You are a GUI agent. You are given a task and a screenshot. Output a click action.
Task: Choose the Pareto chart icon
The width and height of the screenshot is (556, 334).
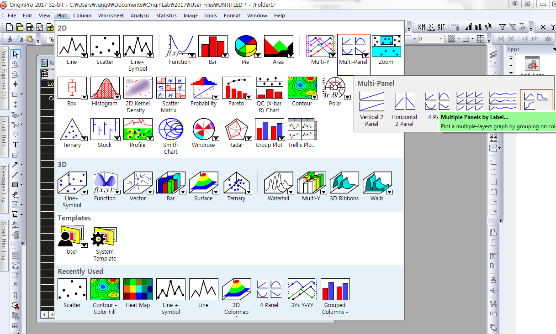tap(236, 88)
